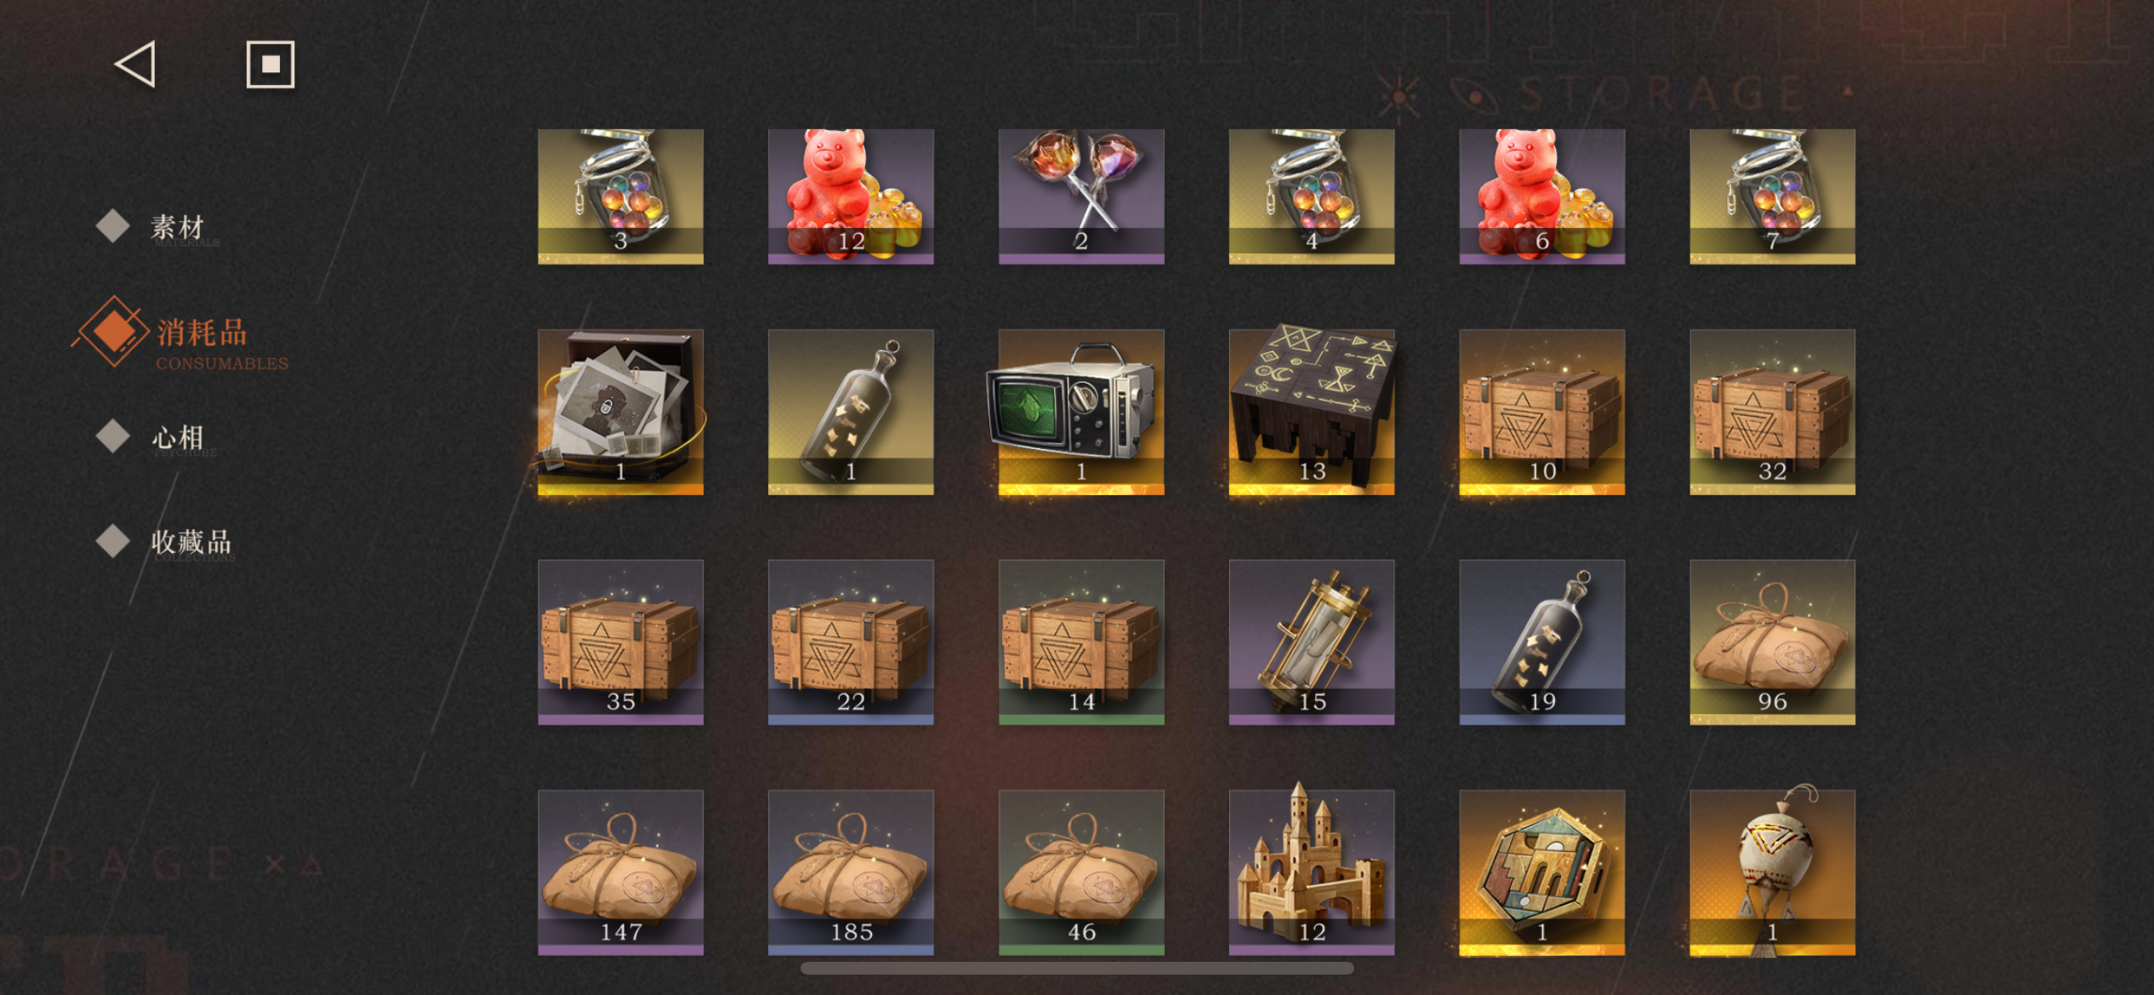The width and height of the screenshot is (2154, 995).
Task: Tap the back arrow icon
Action: click(136, 64)
